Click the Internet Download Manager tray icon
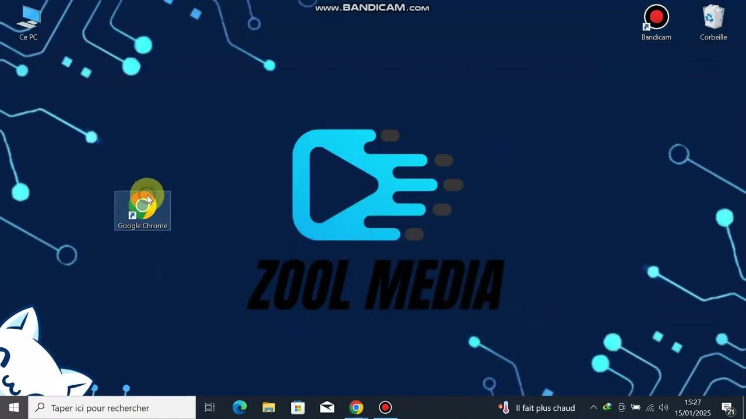The height and width of the screenshot is (419, 746). (x=607, y=407)
